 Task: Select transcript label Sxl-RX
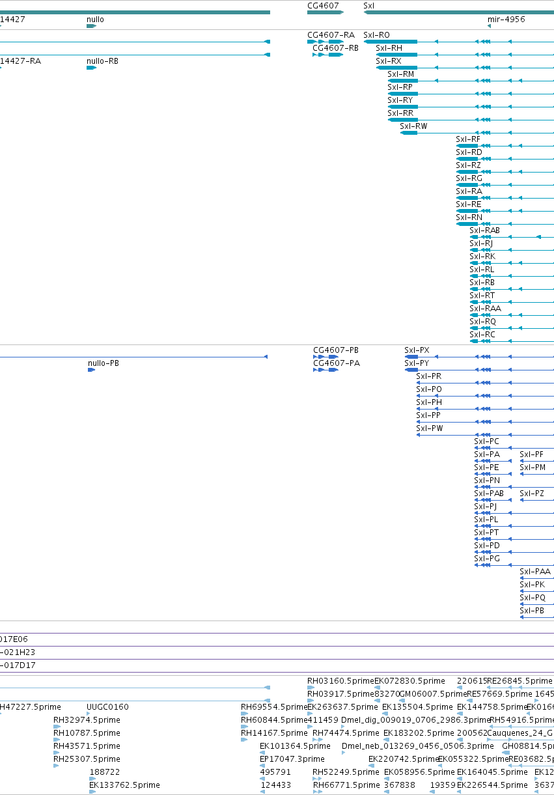(389, 61)
